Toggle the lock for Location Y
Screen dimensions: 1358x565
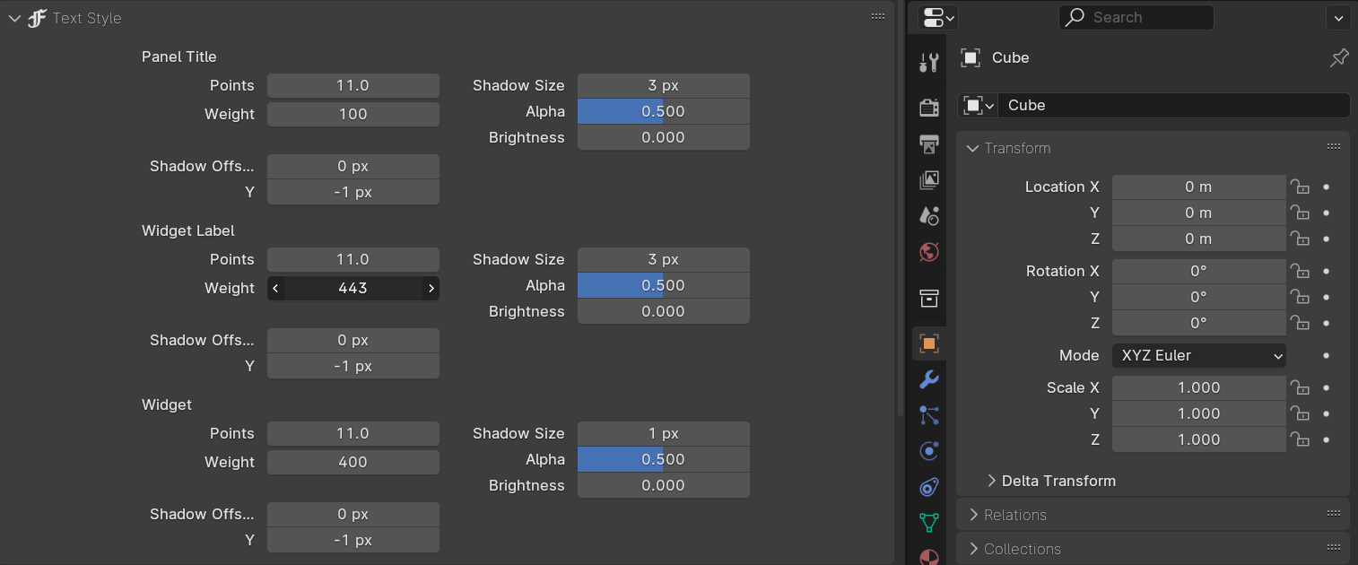point(1300,213)
